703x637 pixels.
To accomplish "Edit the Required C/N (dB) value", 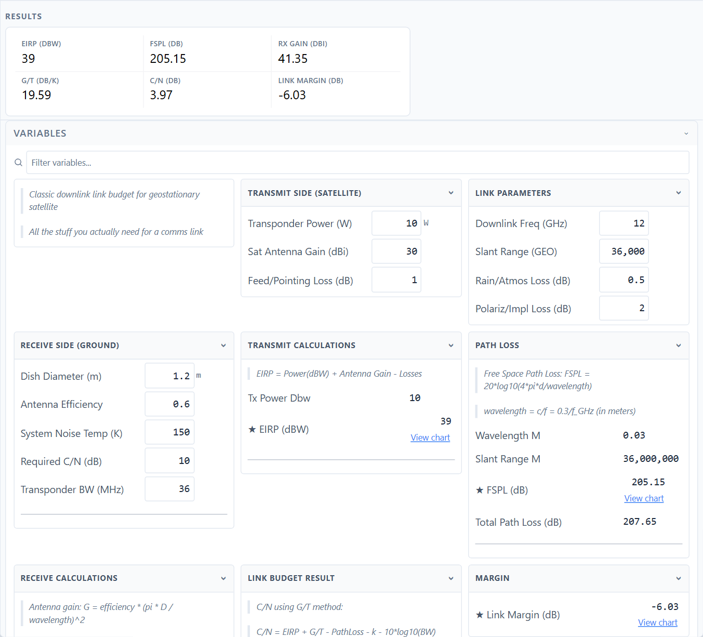I will coord(169,461).
